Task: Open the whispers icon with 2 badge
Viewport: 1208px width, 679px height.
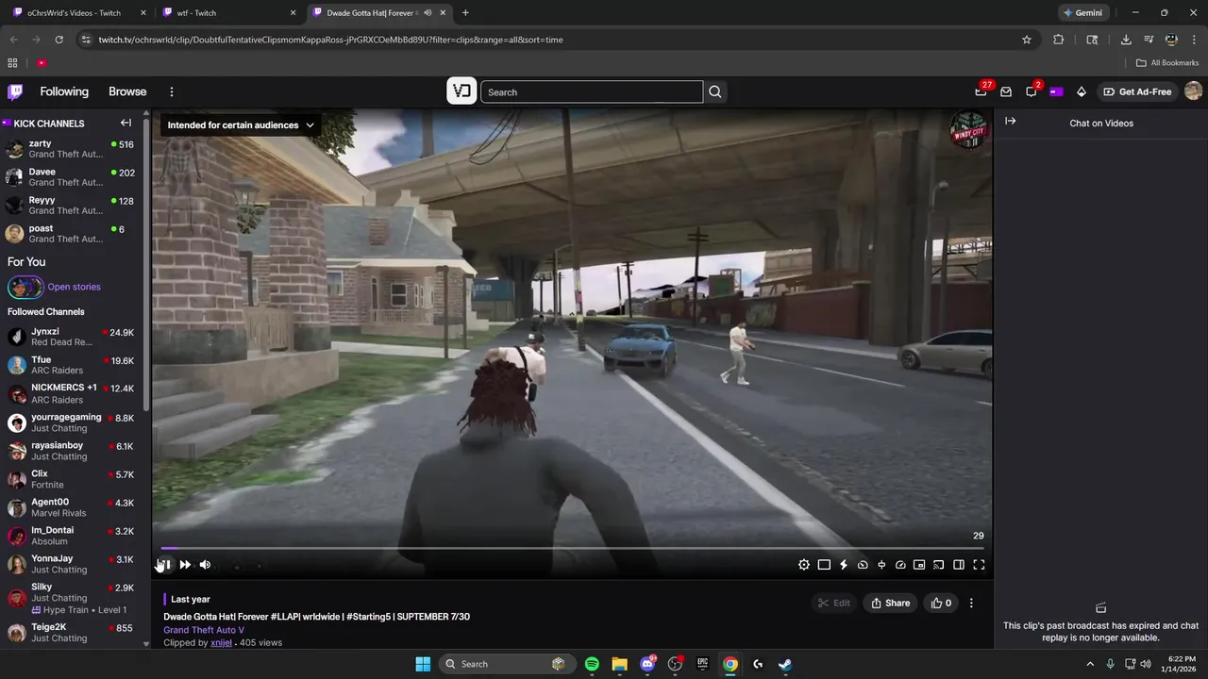Action: point(1032,91)
